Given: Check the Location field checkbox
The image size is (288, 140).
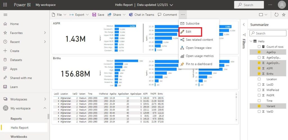Looking at the screenshot, I should click(x=259, y=79).
